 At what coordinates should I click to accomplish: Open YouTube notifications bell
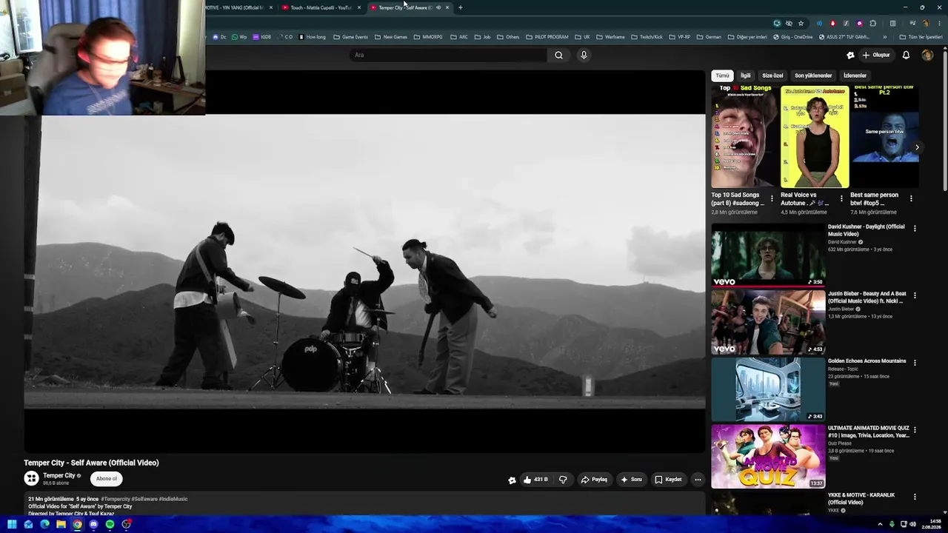[x=906, y=55]
